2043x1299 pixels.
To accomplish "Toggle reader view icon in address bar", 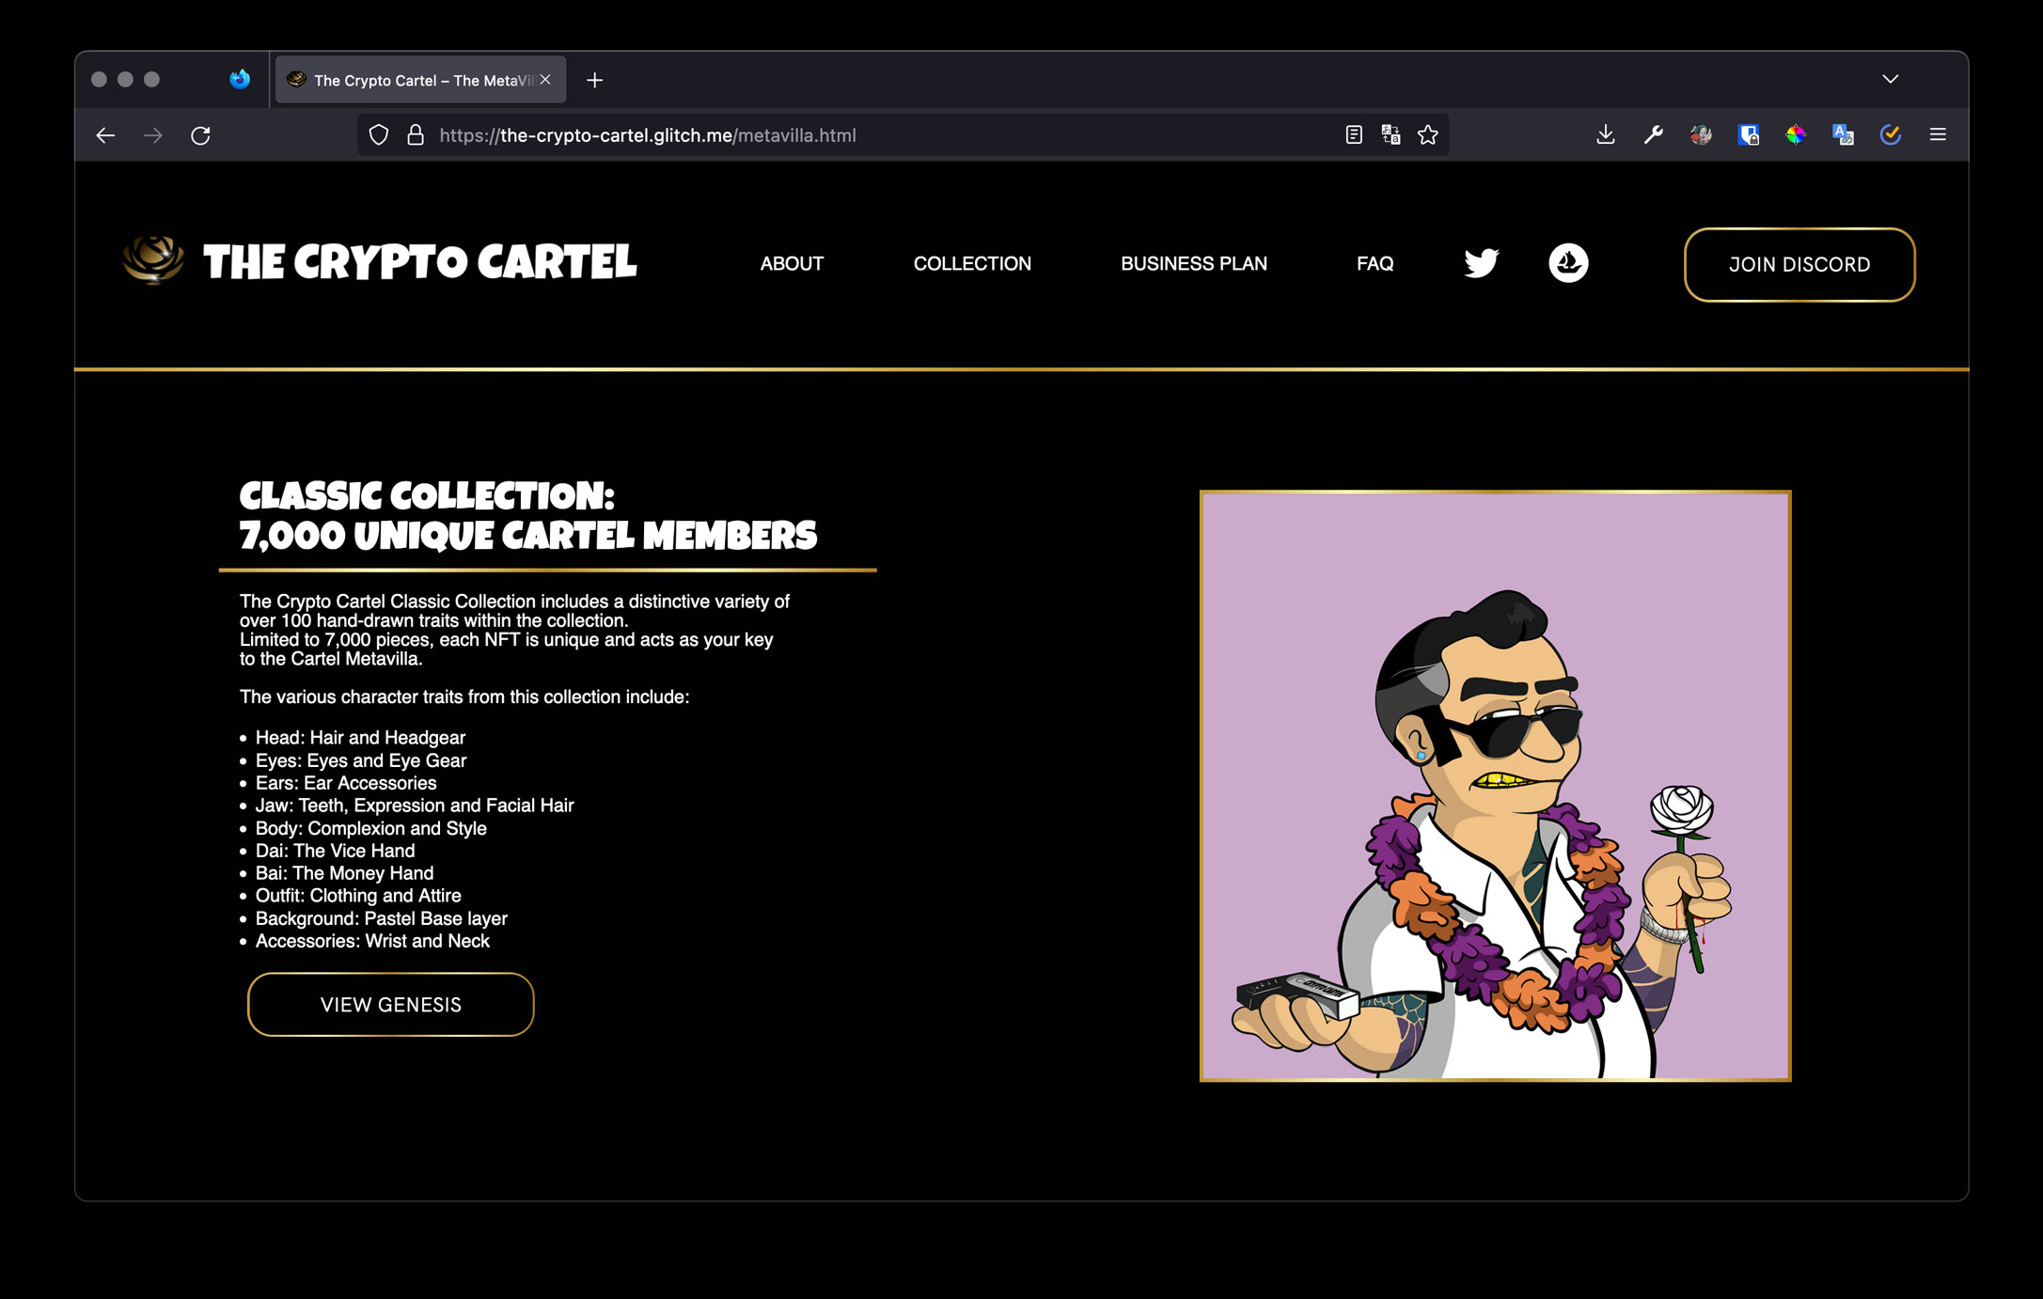I will (1354, 135).
